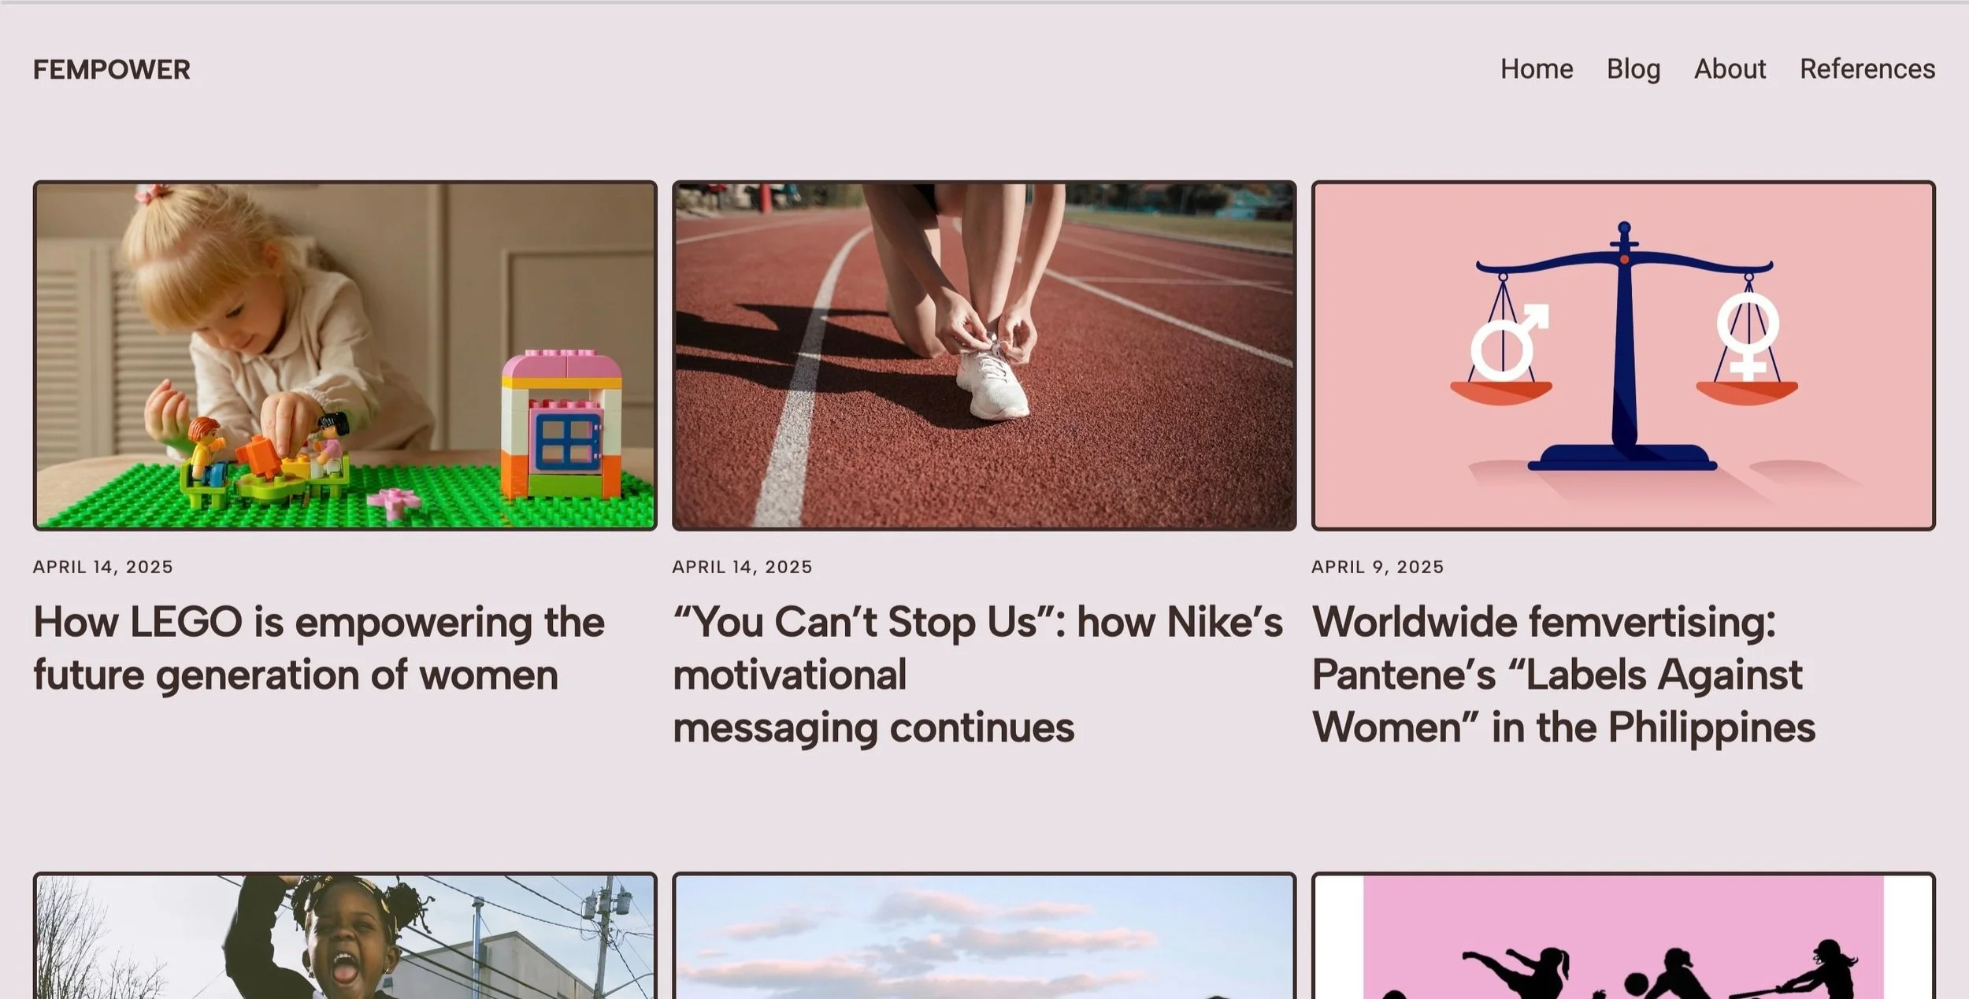Open the About page

point(1730,69)
